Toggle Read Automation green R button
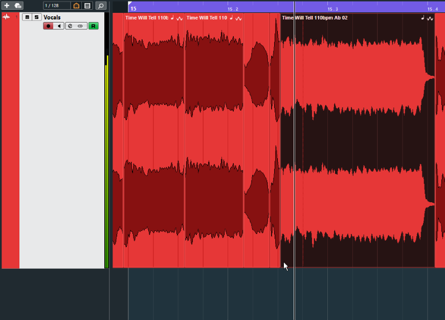 (93, 26)
